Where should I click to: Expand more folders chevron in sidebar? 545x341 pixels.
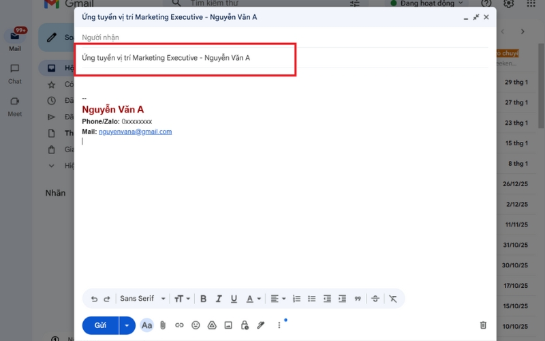pyautogui.click(x=52, y=166)
